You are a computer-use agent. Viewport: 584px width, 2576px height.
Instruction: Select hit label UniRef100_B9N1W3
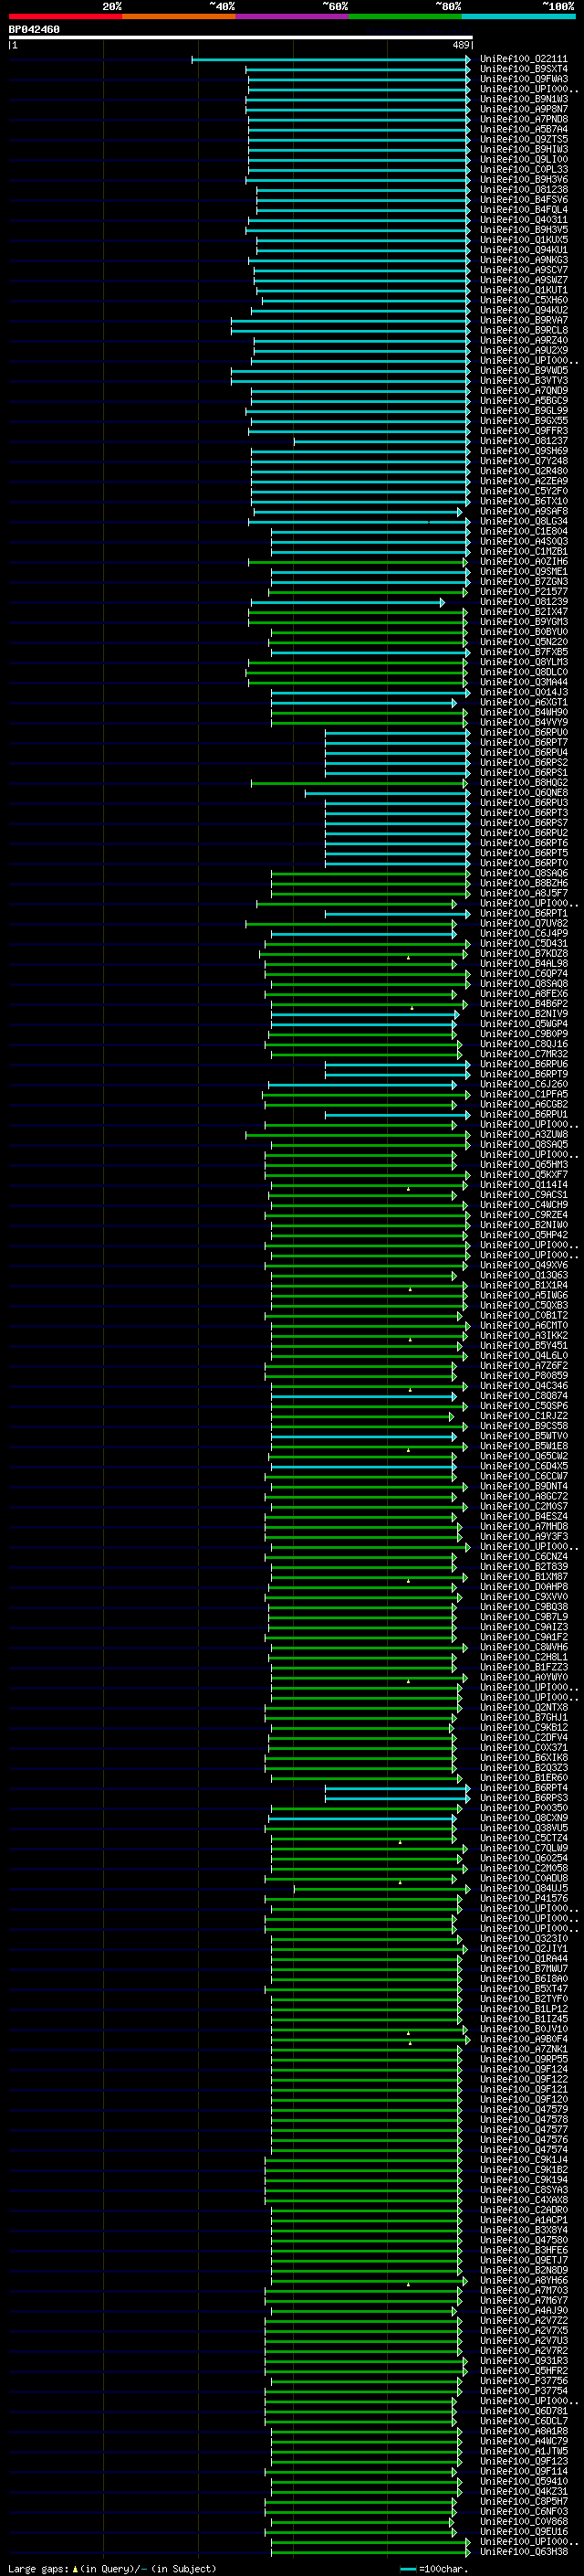(523, 99)
